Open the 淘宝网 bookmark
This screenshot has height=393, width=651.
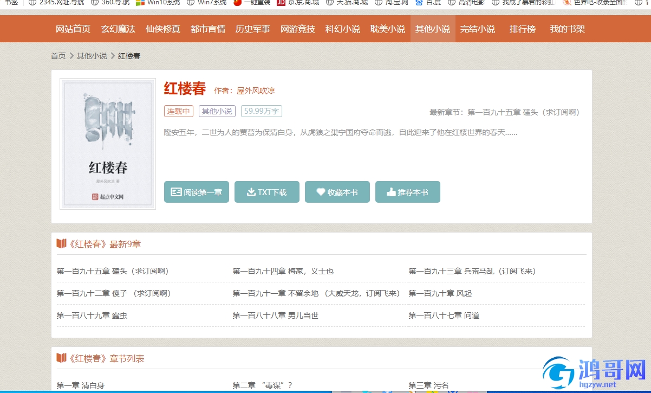click(x=392, y=3)
